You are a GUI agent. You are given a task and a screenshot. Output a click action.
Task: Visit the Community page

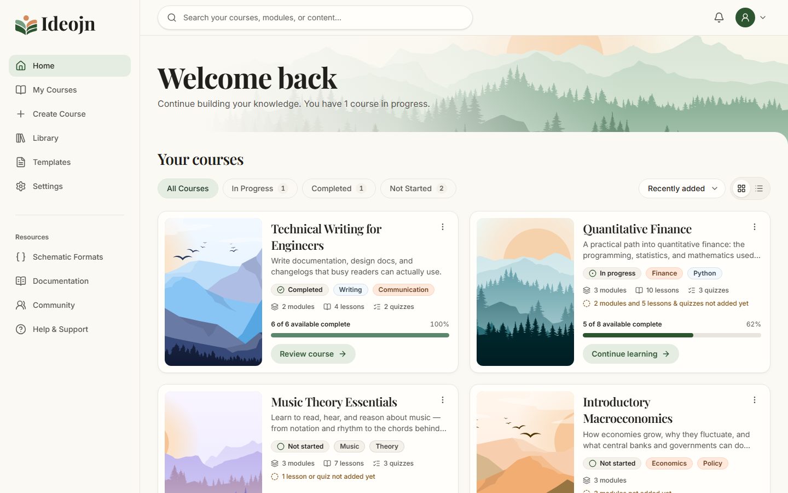coord(69,305)
